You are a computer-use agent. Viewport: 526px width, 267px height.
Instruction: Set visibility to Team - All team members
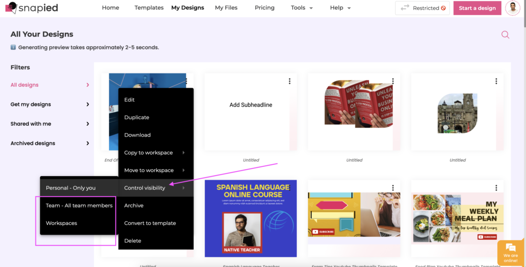[79, 205]
